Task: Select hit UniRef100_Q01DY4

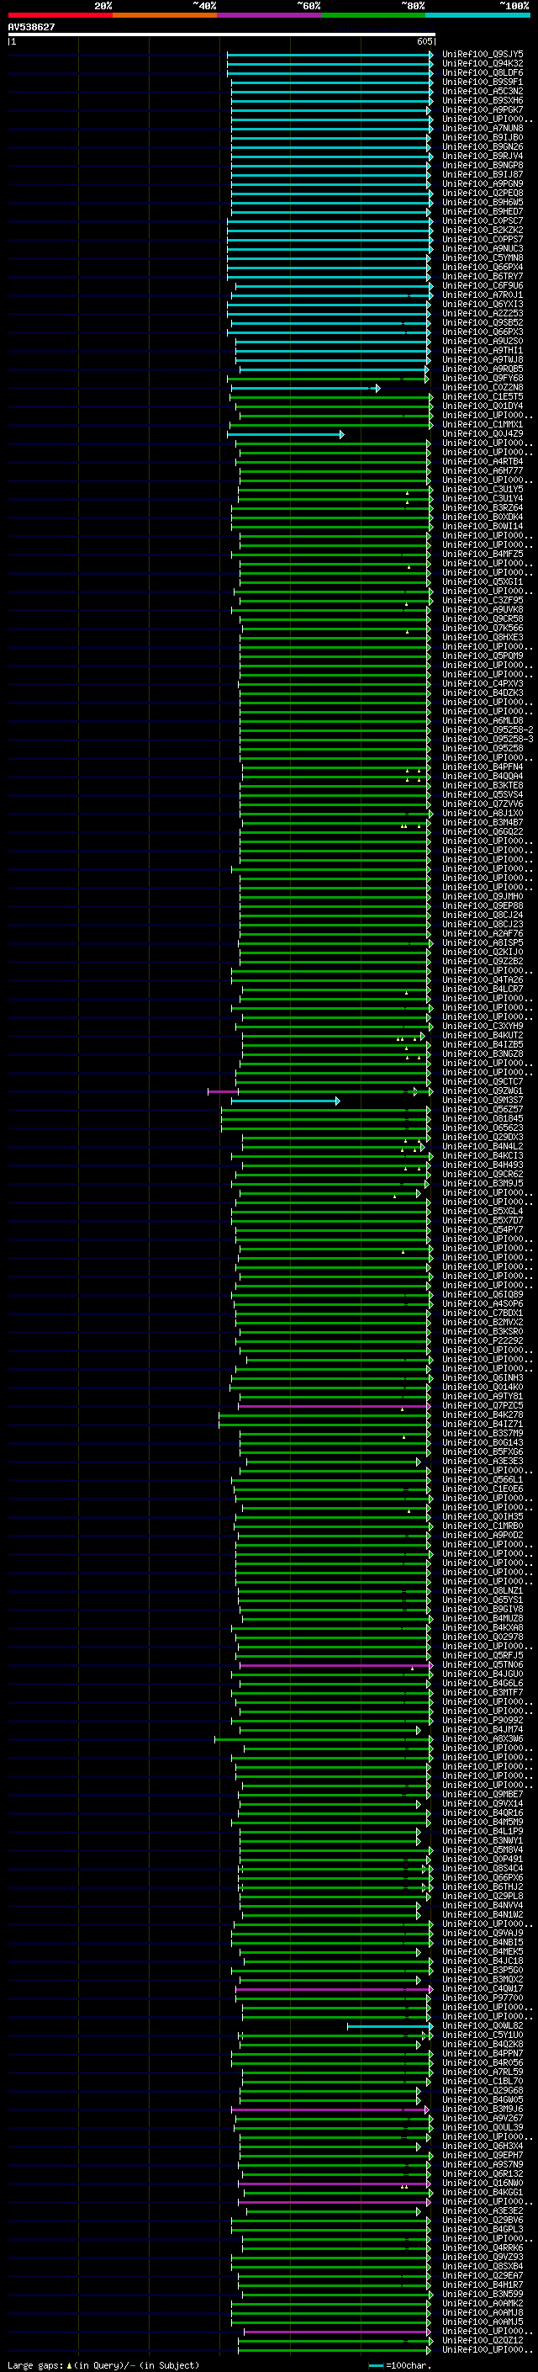Action: coord(483,406)
